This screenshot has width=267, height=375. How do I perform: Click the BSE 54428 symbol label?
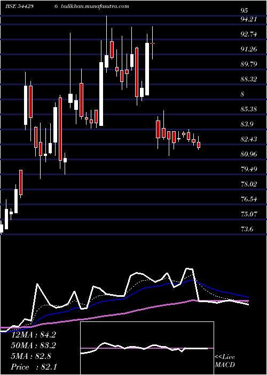click(20, 6)
